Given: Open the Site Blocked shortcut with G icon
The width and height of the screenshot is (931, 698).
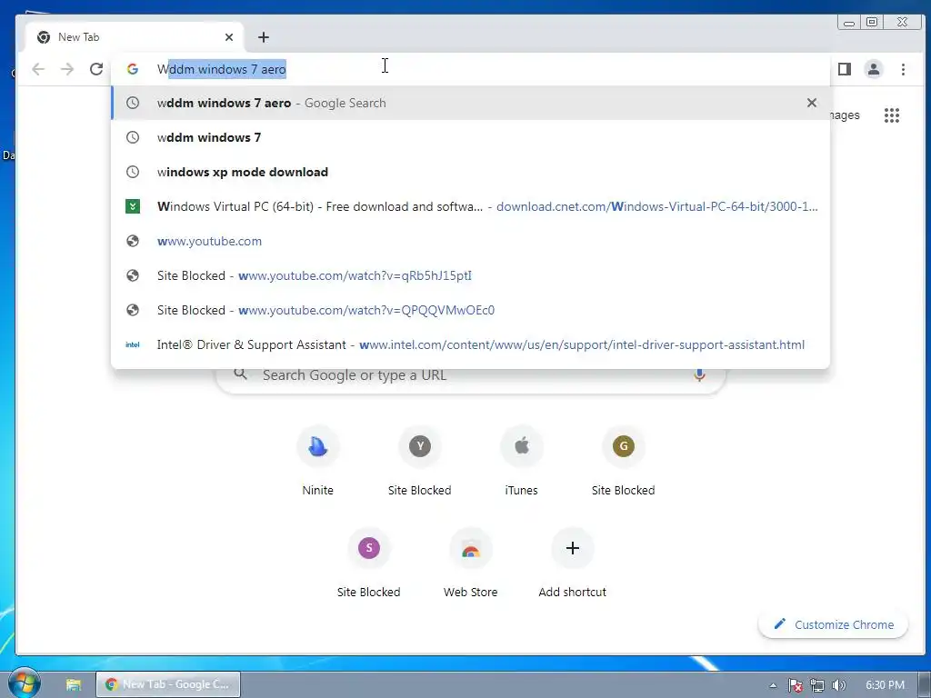Looking at the screenshot, I should 624,462.
